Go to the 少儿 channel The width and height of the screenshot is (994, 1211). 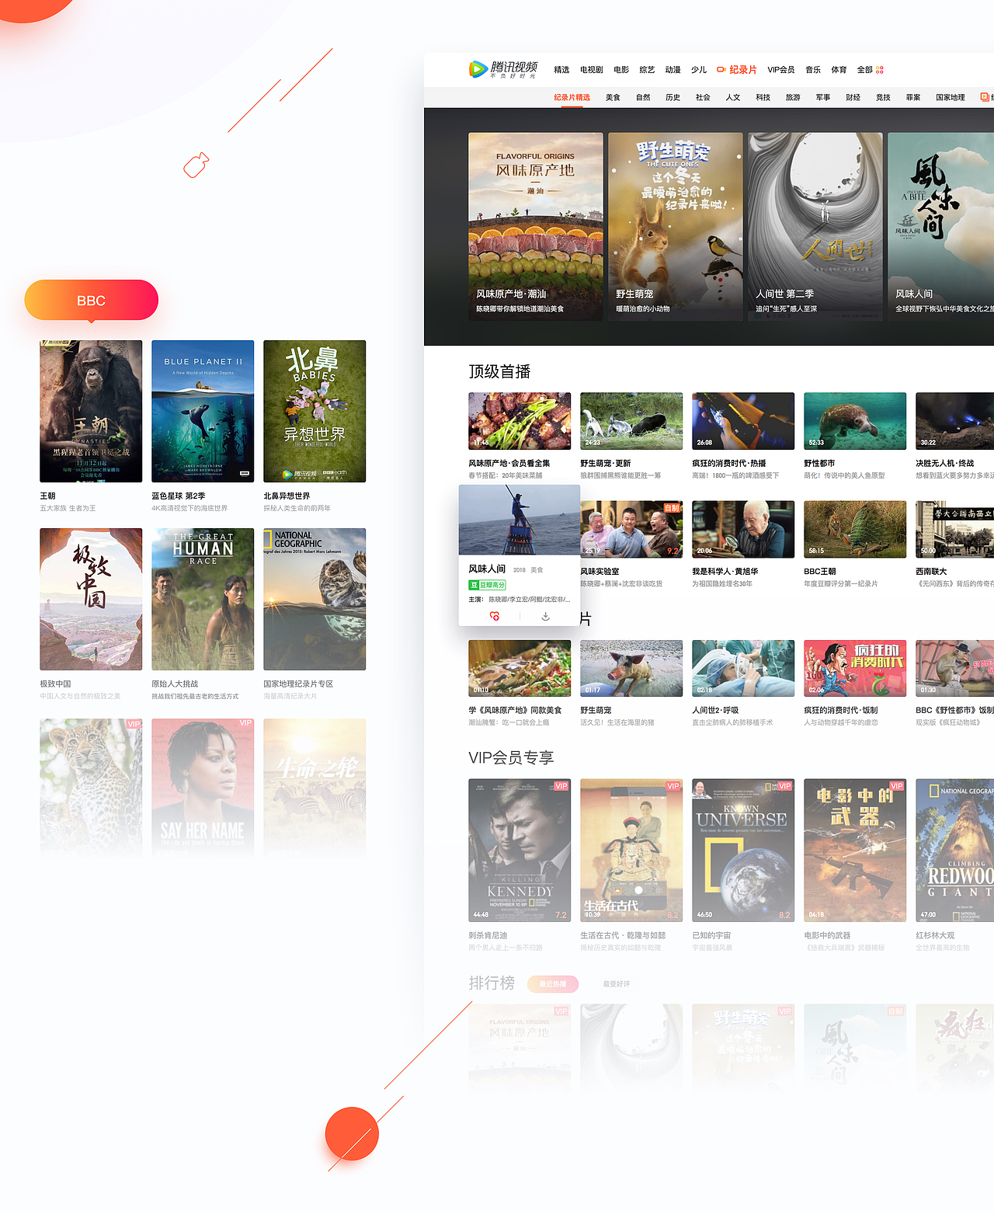tap(699, 70)
